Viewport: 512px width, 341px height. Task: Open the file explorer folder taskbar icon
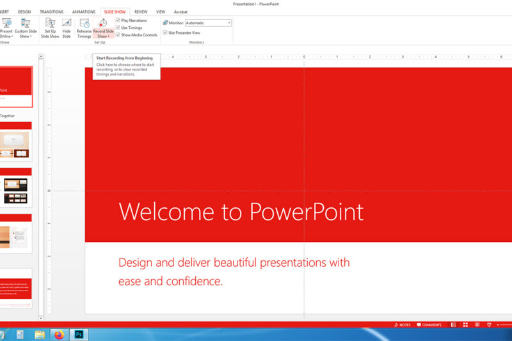pyautogui.click(x=40, y=335)
